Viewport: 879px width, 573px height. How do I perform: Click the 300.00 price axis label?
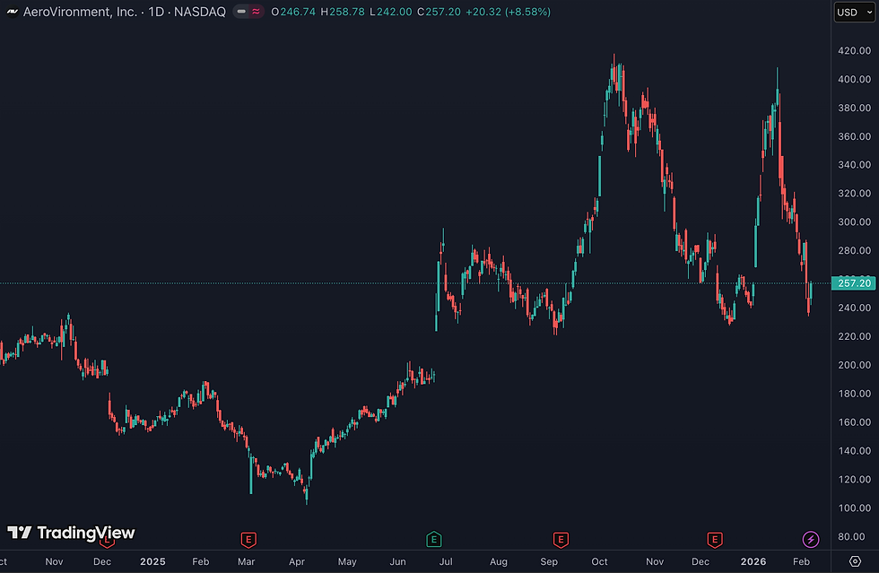pyautogui.click(x=854, y=222)
